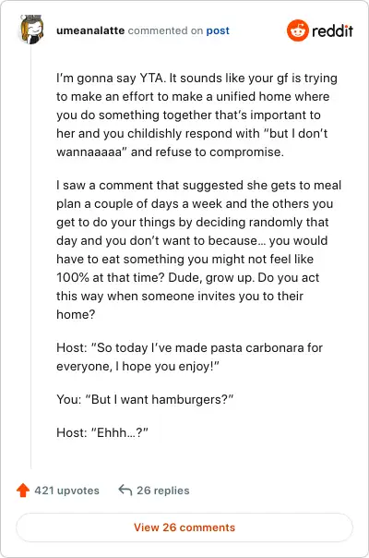Click the "pasta carbonara" host quote line
The image size is (369, 558).
(x=189, y=357)
